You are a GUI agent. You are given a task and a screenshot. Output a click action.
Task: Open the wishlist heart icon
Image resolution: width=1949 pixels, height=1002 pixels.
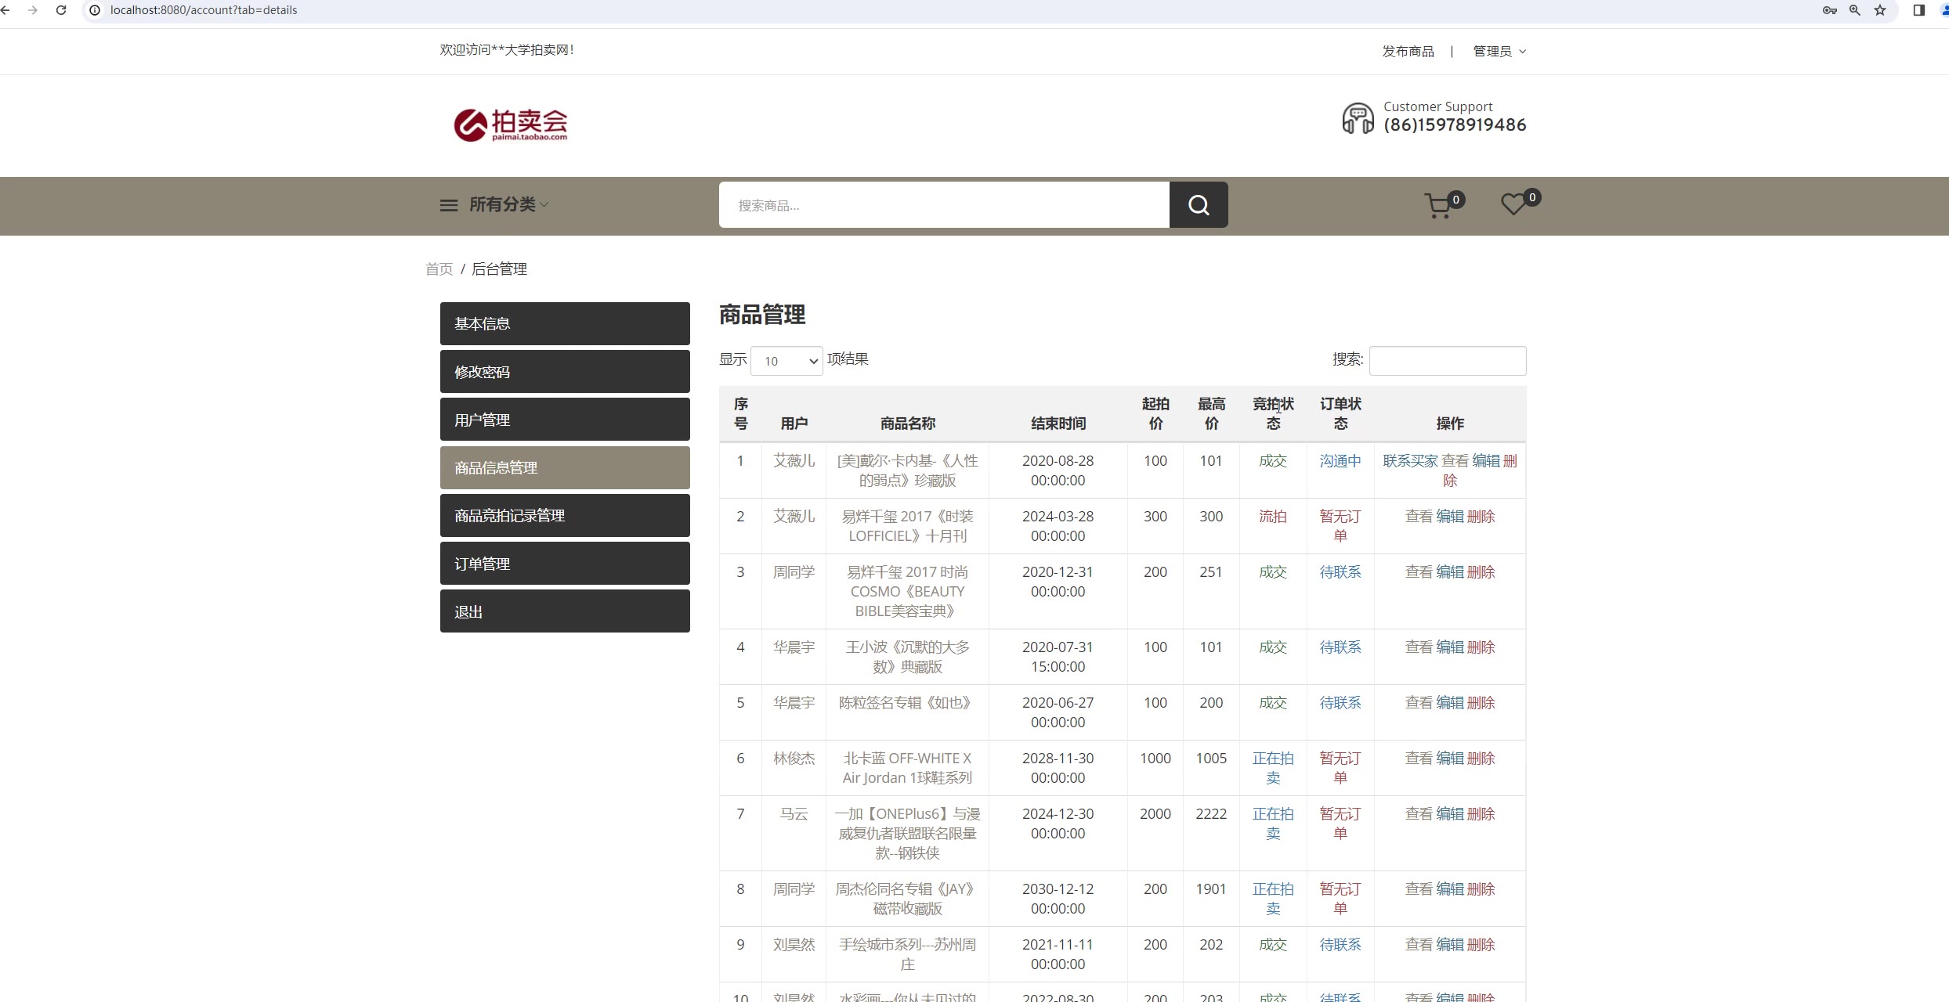[x=1513, y=204]
